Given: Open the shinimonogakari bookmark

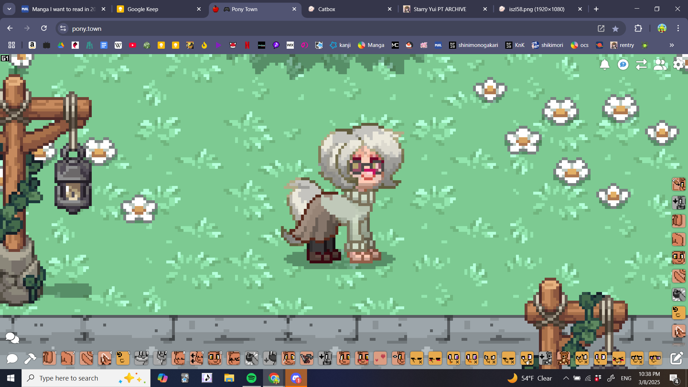Looking at the screenshot, I should [x=473, y=45].
